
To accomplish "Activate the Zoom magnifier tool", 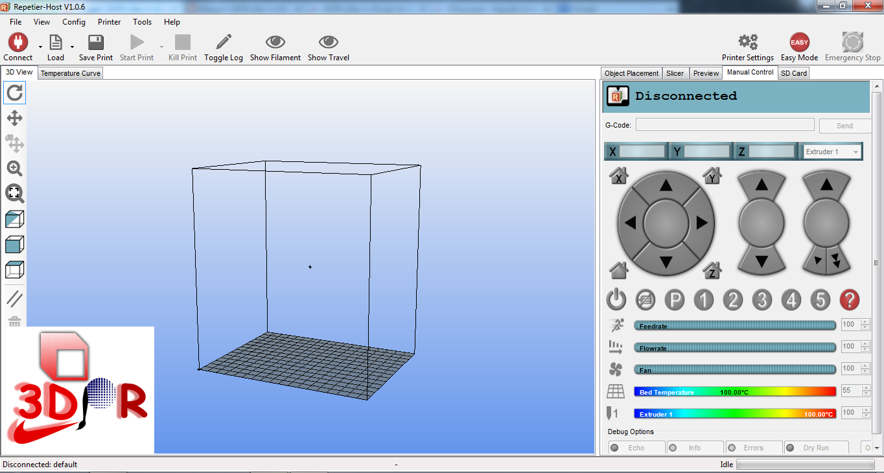I will 14,168.
